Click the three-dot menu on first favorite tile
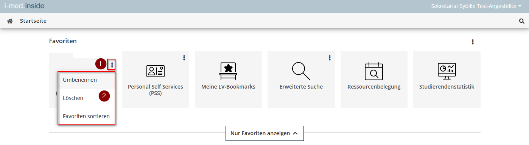The image size is (529, 145). click(112, 65)
